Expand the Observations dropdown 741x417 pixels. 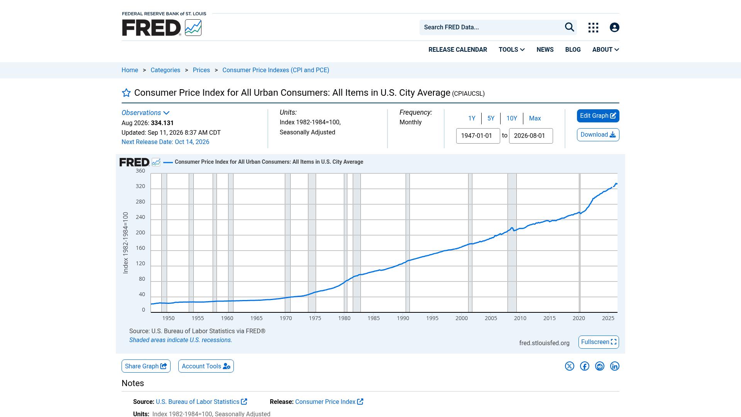pyautogui.click(x=145, y=113)
